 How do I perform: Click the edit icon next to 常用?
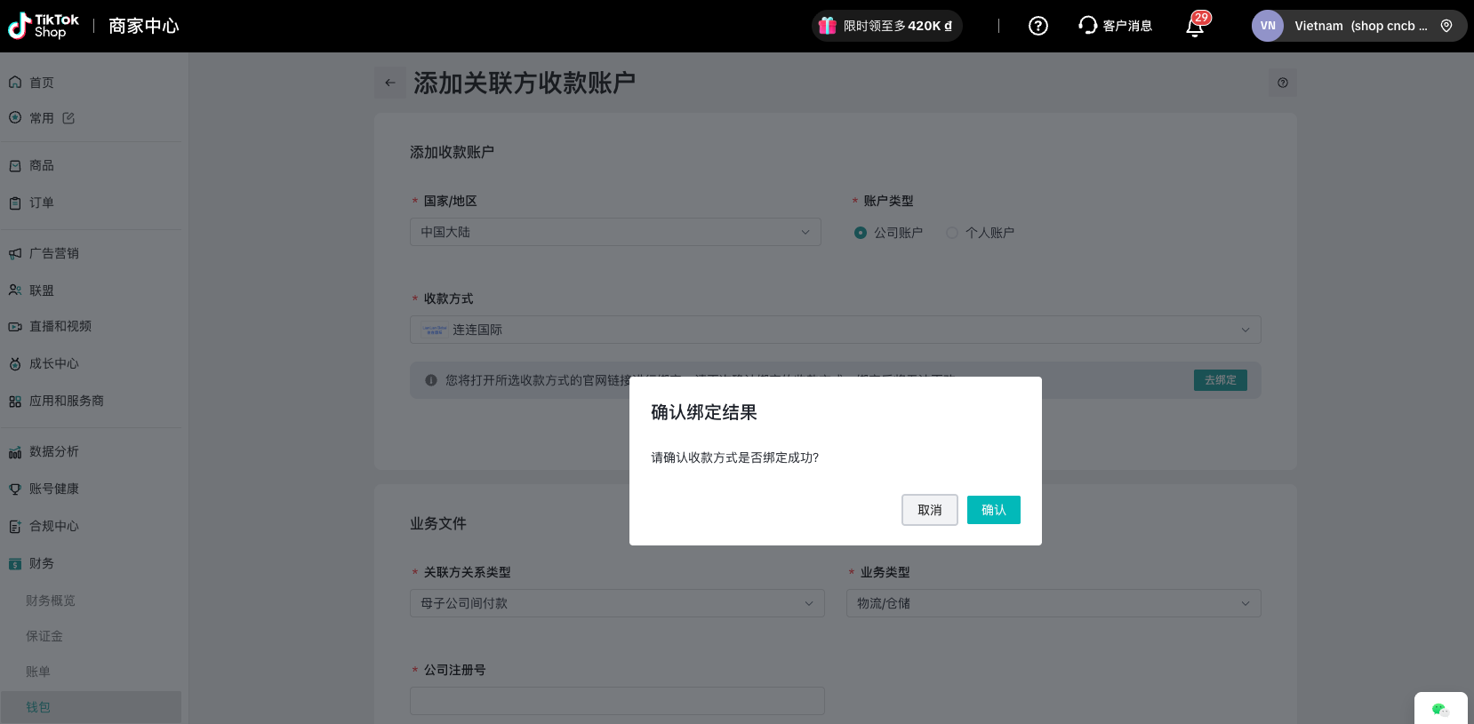pyautogui.click(x=68, y=118)
